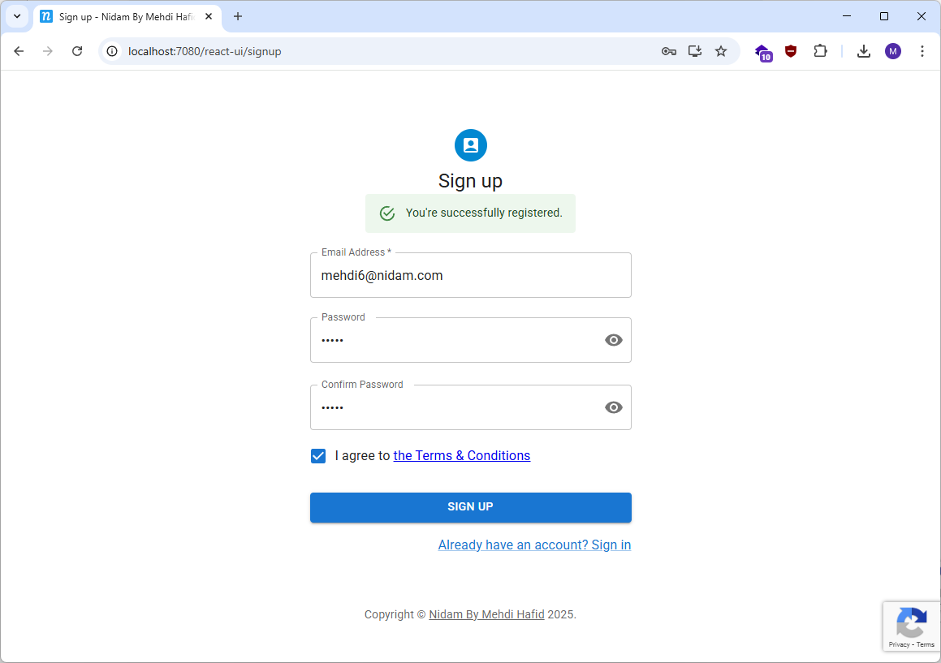Open the Extensions puzzle icon
941x663 pixels.
820,51
